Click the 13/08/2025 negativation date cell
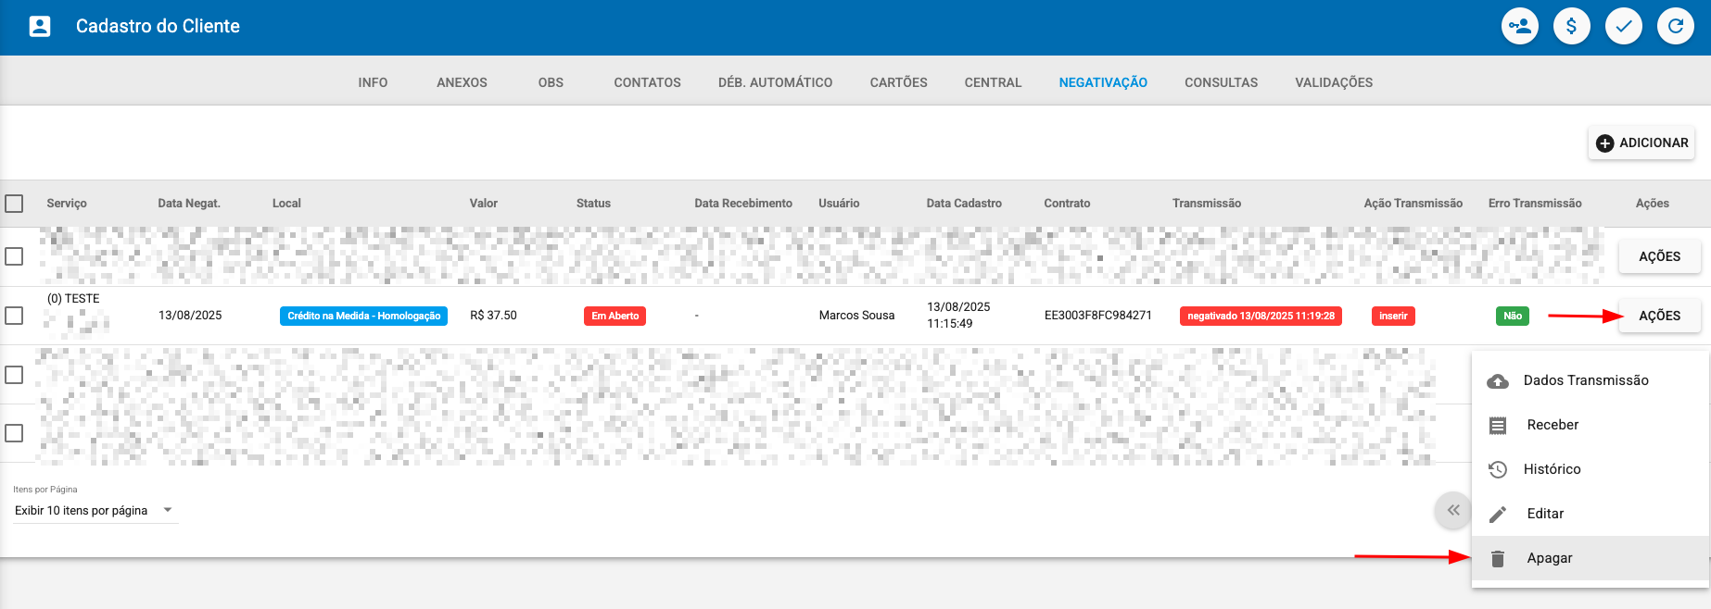 point(190,316)
